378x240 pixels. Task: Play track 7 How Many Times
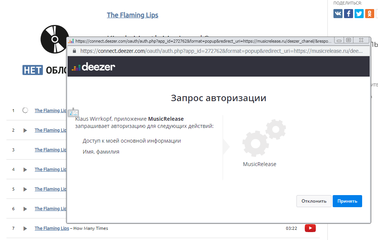[25, 228]
